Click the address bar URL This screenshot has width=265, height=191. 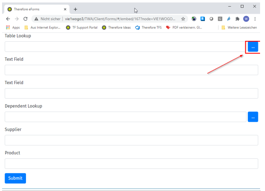point(120,19)
